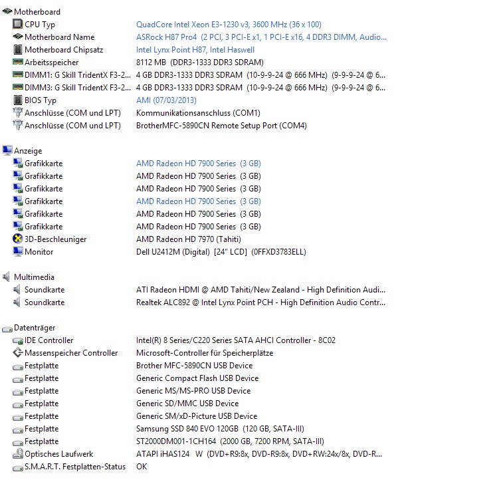Image resolution: width=491 pixels, height=480 pixels.
Task: Click ATI Radeon HDMI soundcard text
Action: tap(260, 289)
